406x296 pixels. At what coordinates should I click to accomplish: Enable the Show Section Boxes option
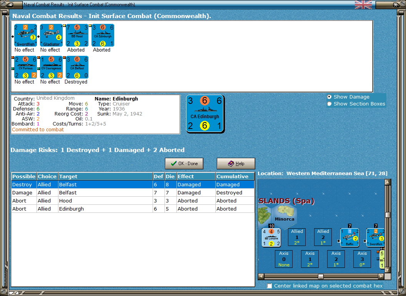click(x=329, y=104)
